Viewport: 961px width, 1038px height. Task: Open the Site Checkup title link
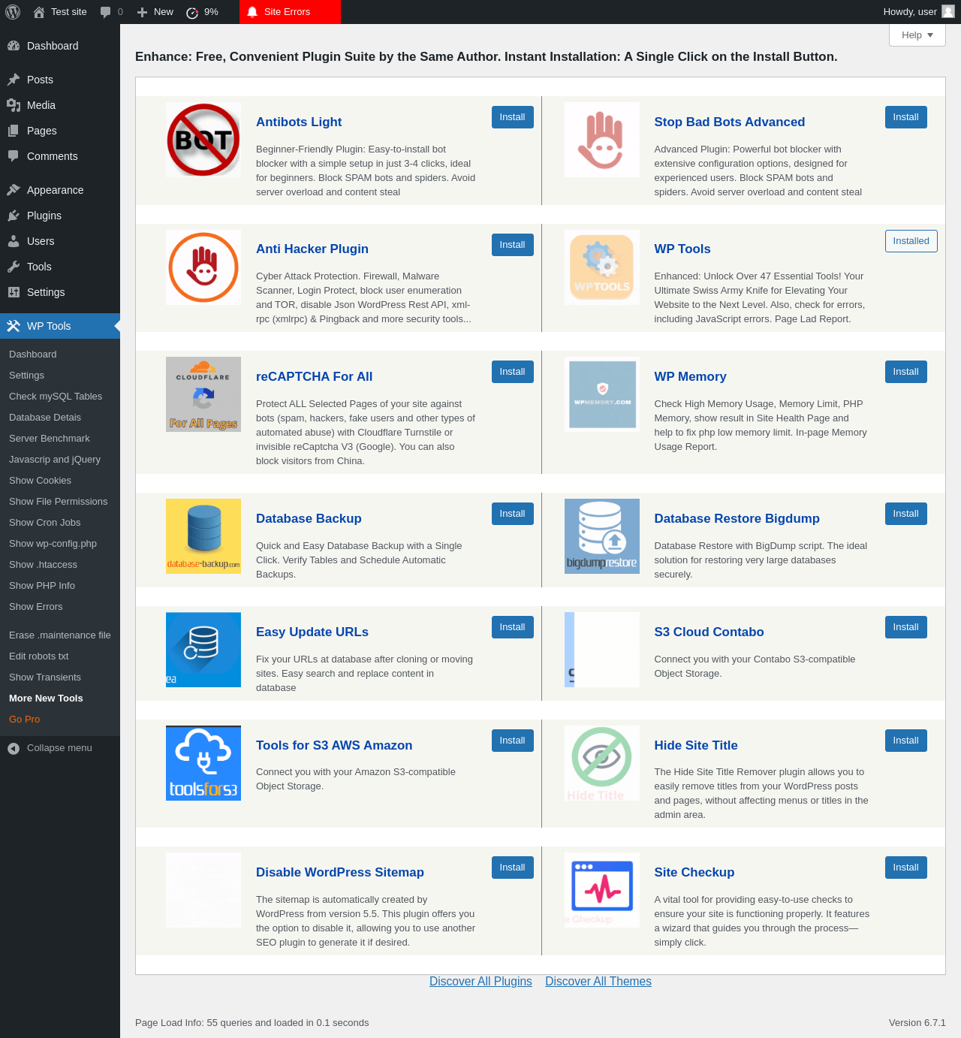[x=694, y=872]
